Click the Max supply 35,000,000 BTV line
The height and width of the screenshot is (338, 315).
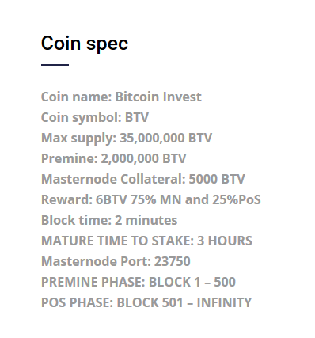pyautogui.click(x=127, y=138)
